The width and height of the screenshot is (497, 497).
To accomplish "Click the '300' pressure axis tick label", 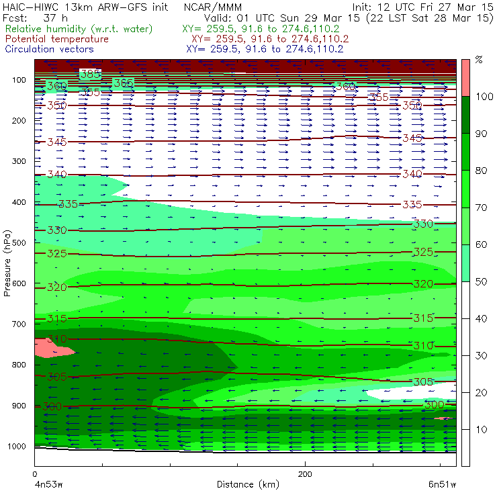I will coord(19,161).
